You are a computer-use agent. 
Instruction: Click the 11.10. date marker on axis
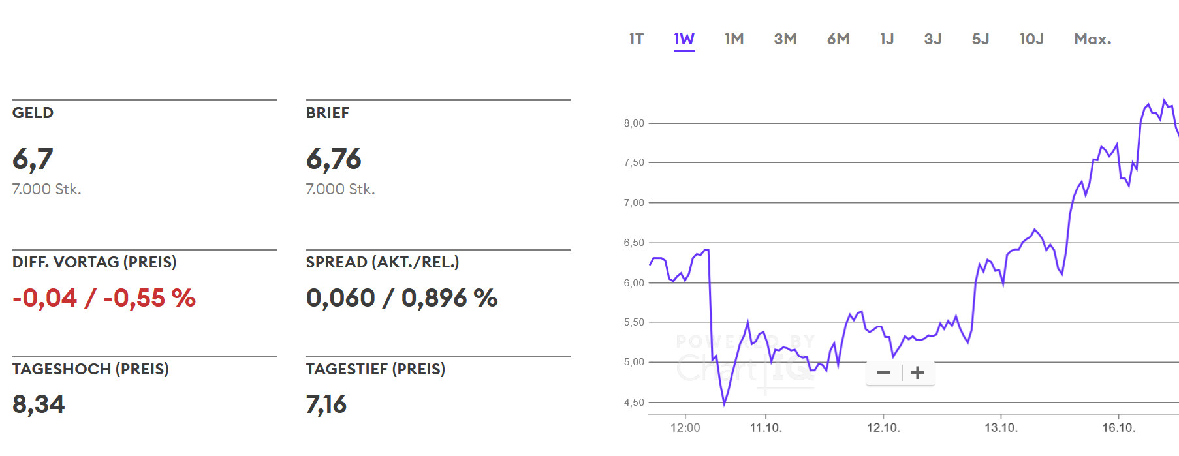tap(766, 428)
